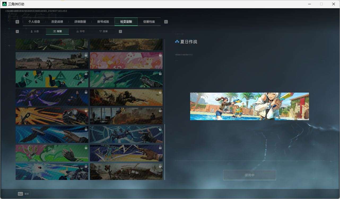
Task: Select the purple lightning dog tag
Action: click(52, 97)
